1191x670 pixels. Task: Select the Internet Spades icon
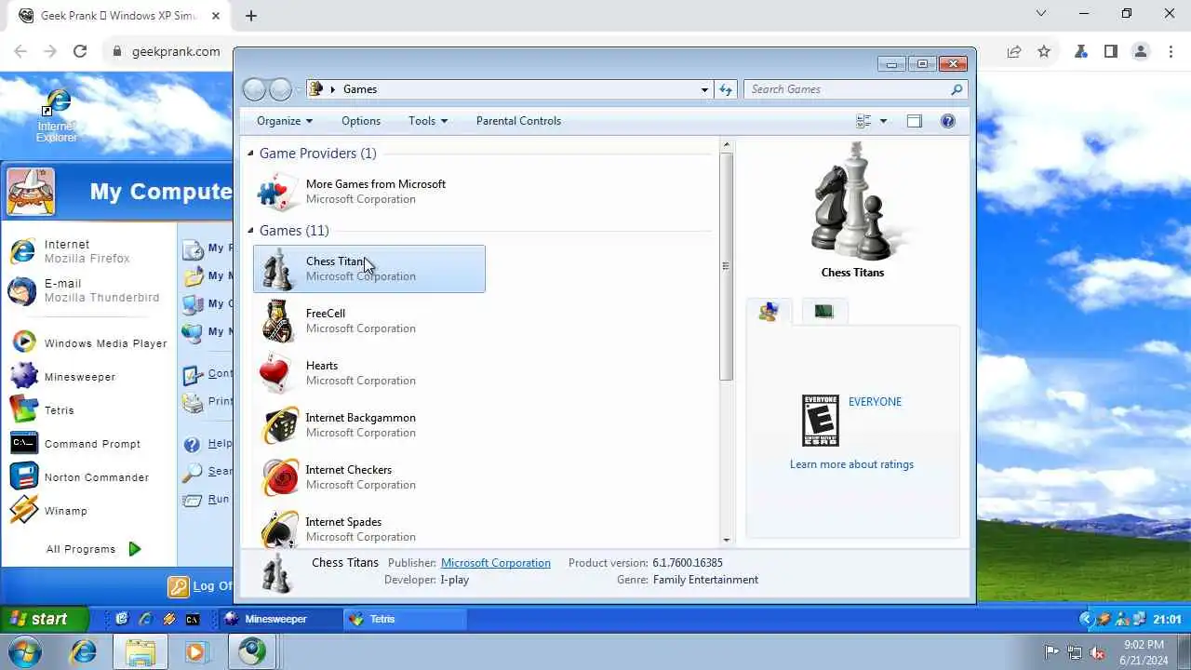278,529
